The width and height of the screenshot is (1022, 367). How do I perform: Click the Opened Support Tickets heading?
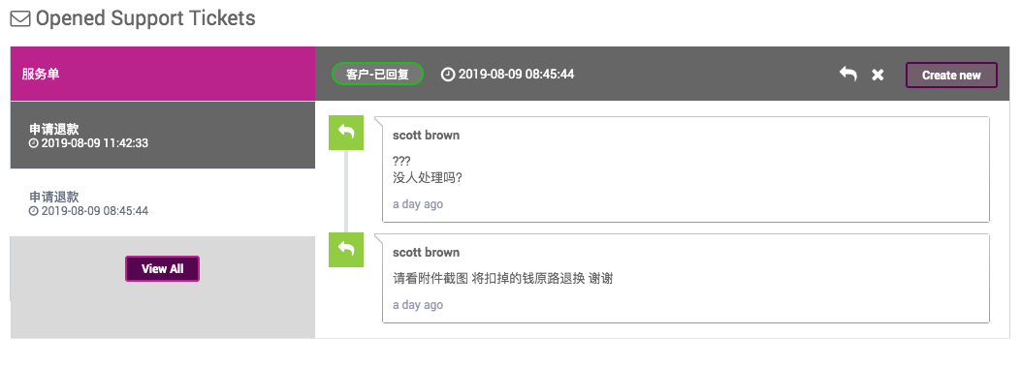tap(145, 18)
